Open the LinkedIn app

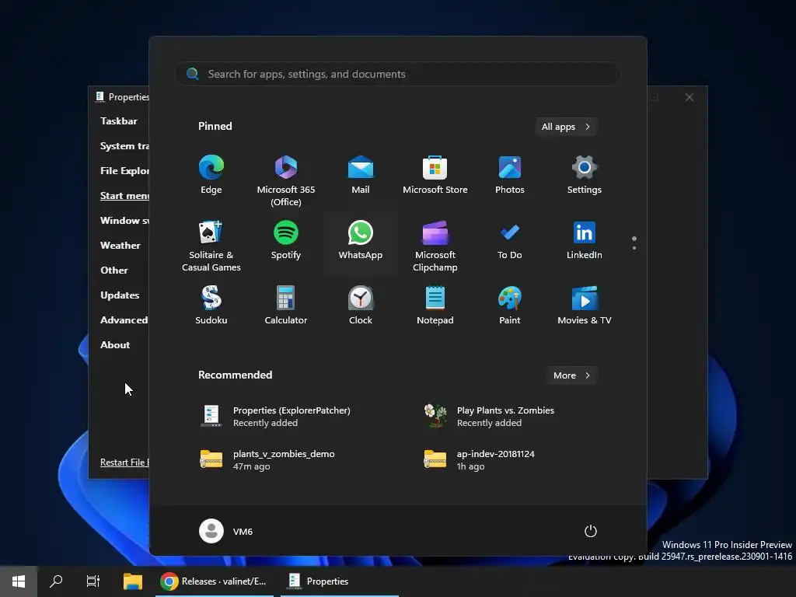click(585, 241)
